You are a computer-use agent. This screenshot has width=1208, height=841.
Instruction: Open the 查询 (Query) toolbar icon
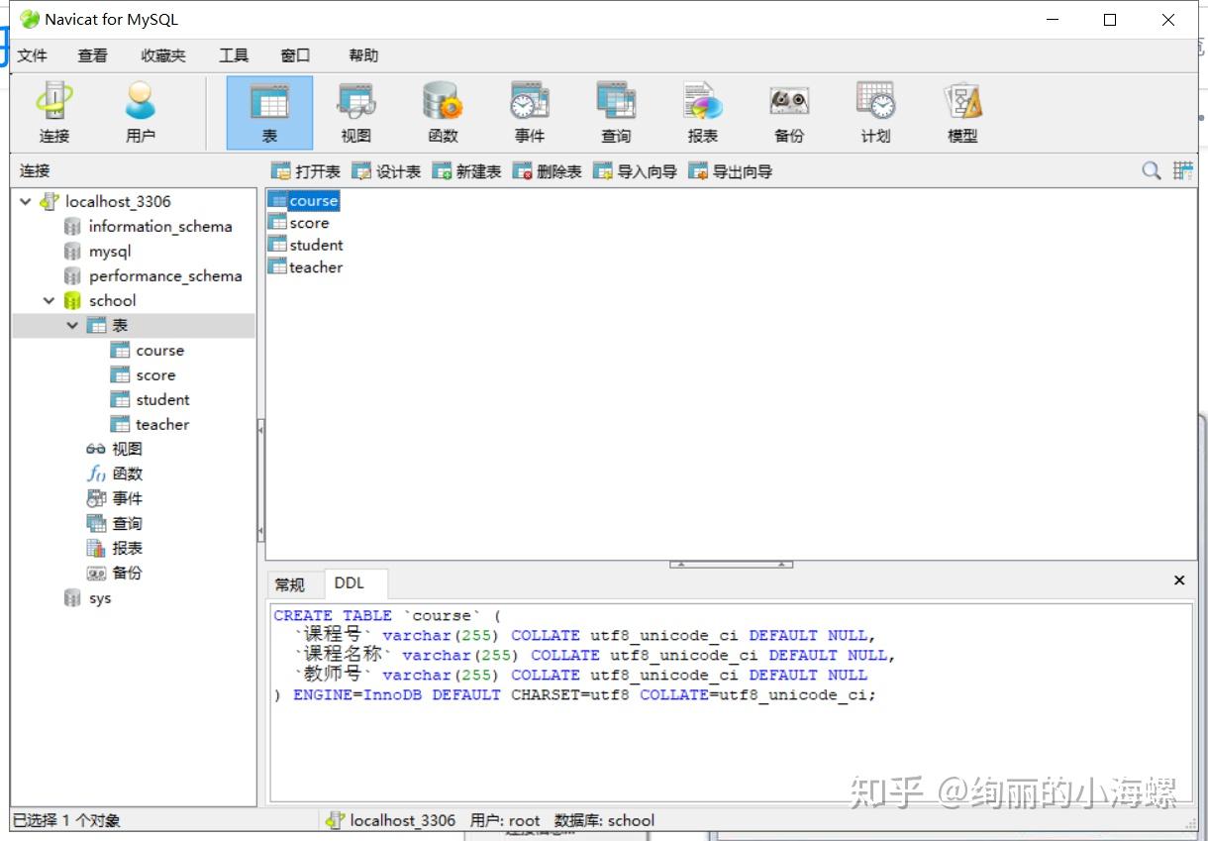(616, 113)
